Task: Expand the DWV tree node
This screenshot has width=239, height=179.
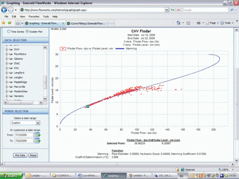Action: [x=7, y=50]
